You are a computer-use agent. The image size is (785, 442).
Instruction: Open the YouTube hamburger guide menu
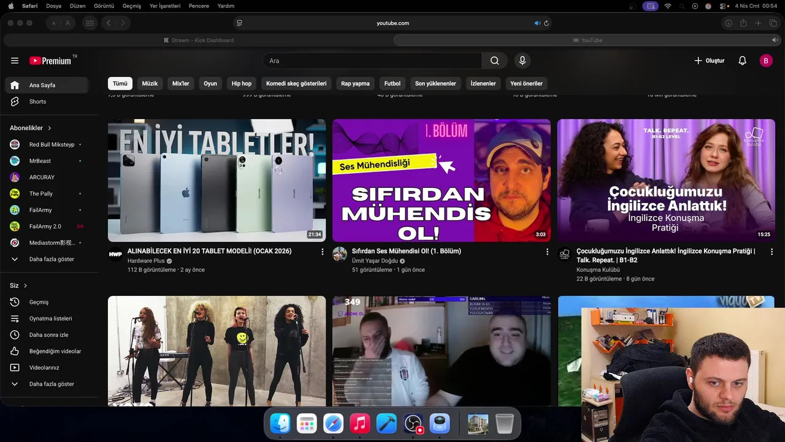[x=15, y=61]
